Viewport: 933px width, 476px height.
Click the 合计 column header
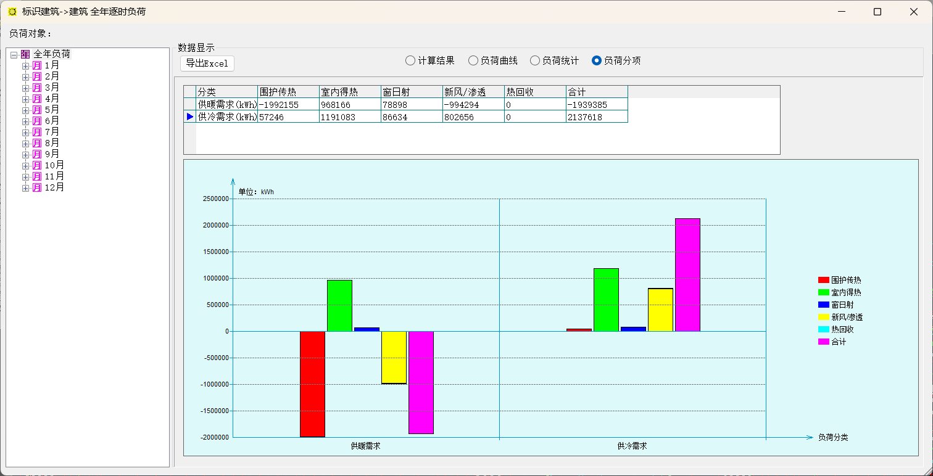(596, 92)
